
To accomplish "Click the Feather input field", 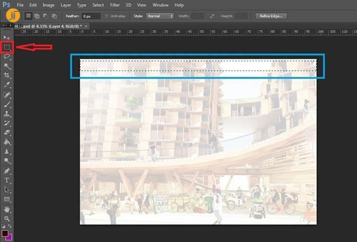I will pyautogui.click(x=91, y=16).
